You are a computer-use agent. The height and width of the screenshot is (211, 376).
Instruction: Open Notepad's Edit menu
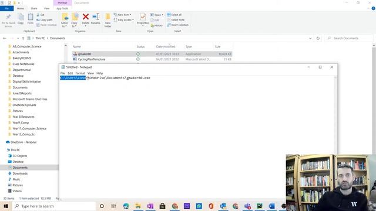click(x=70, y=73)
